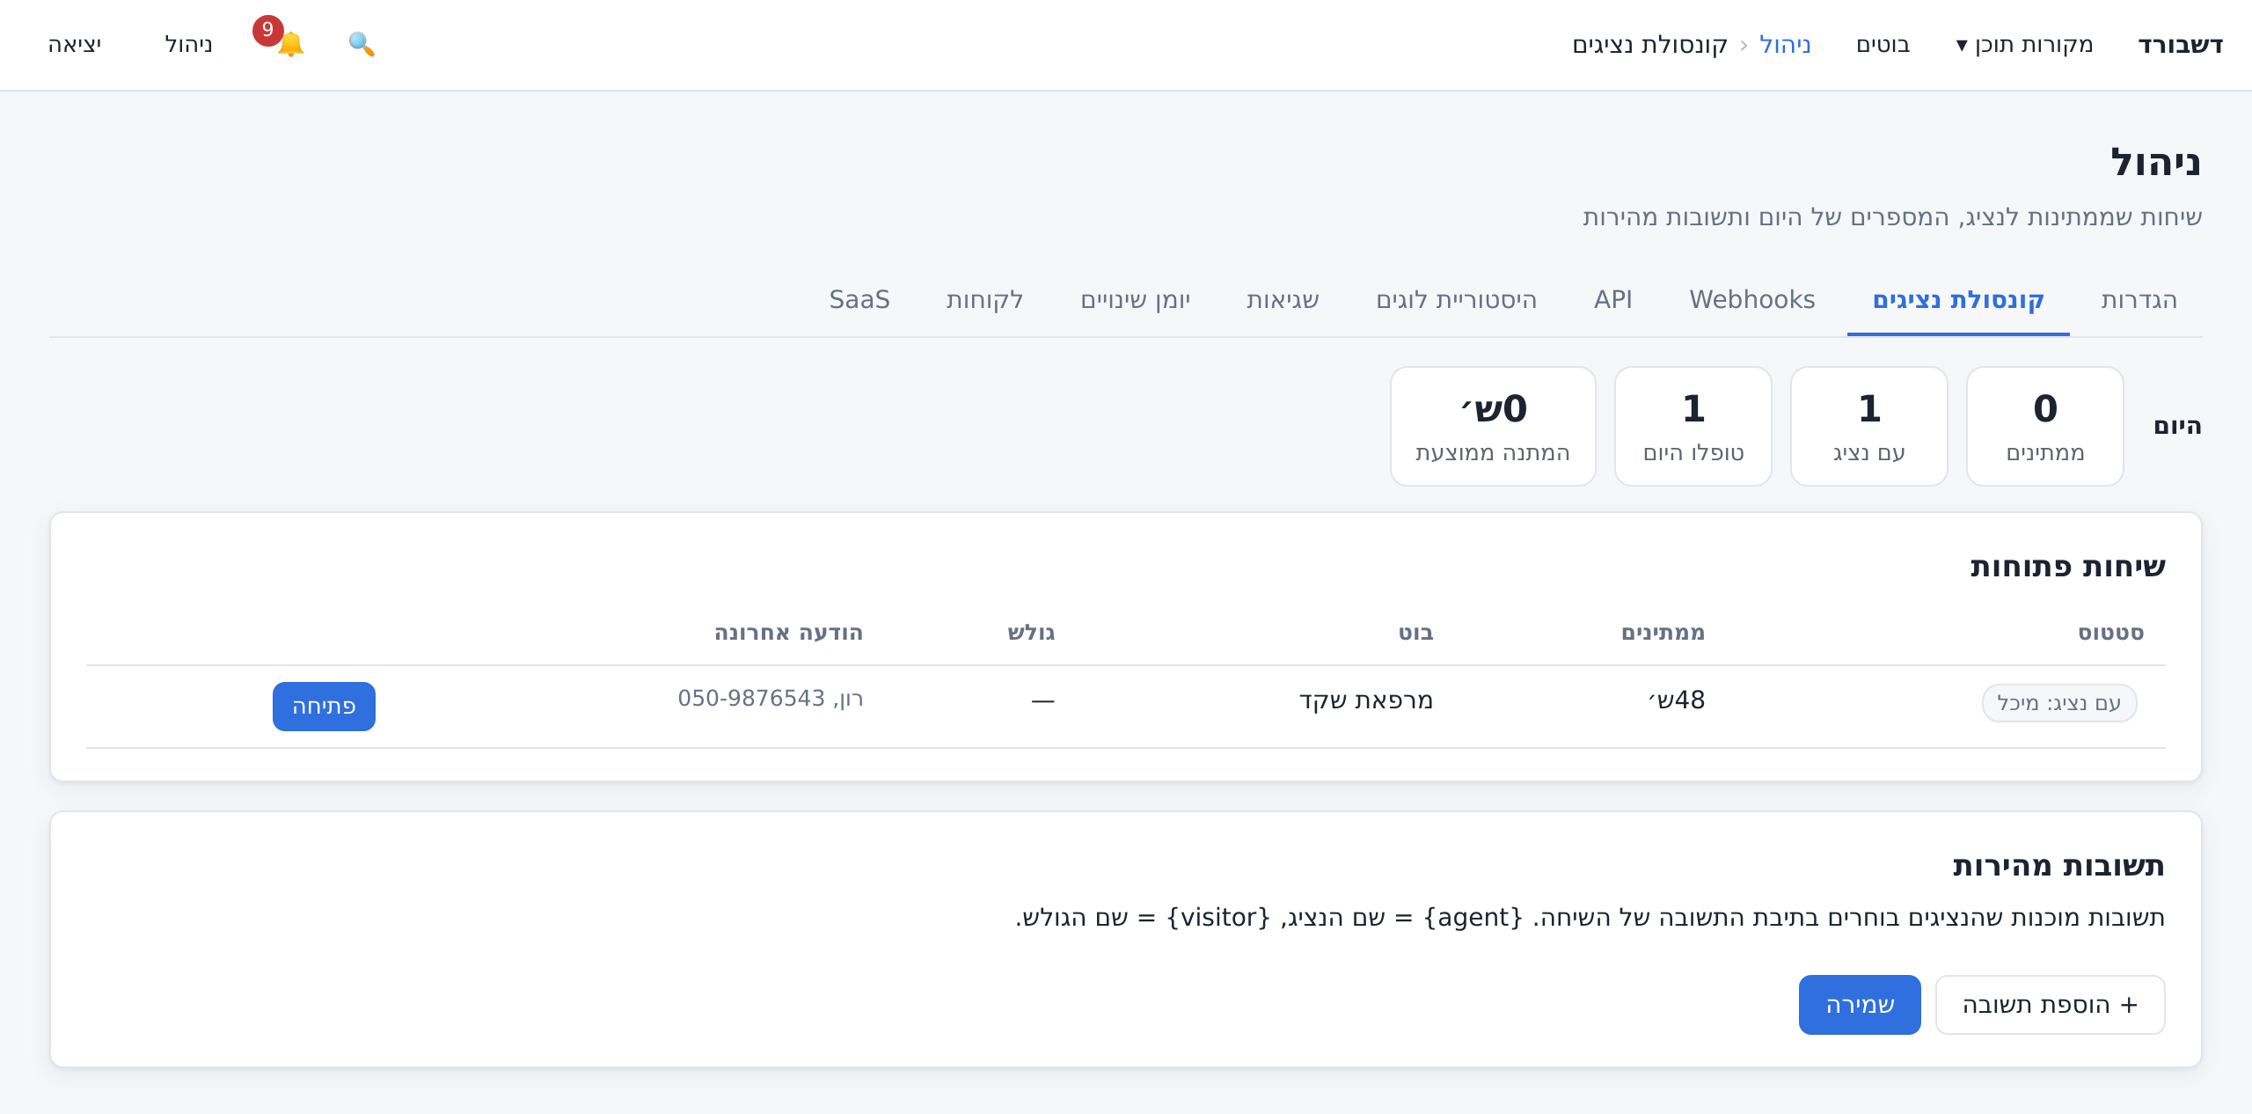This screenshot has width=2252, height=1114.
Task: Select the Webhooks tab
Action: tap(1752, 300)
